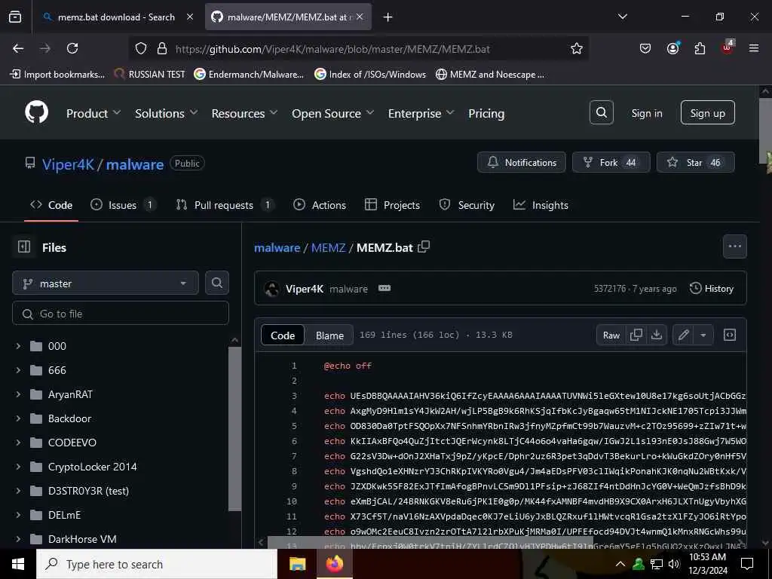Click the Fork 44 button

(x=611, y=163)
